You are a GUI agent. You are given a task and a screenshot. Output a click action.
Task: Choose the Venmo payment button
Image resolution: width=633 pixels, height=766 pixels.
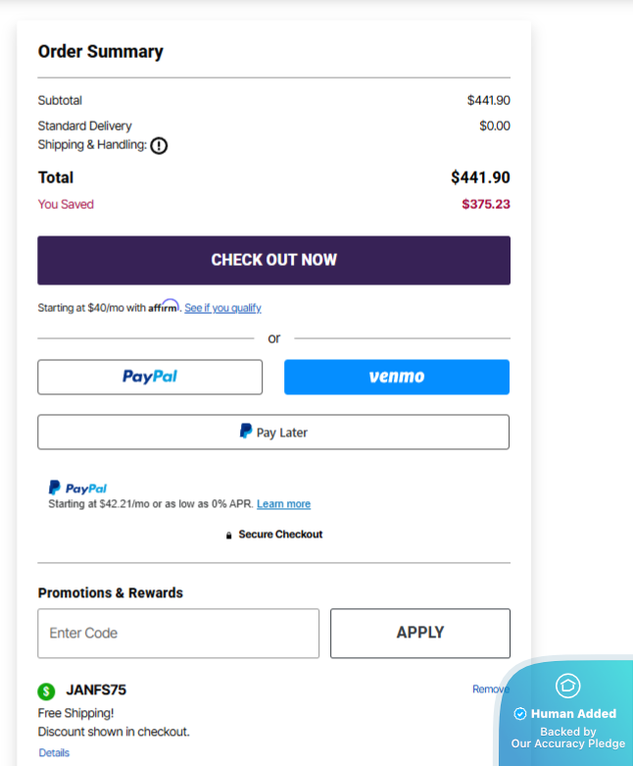[x=396, y=377]
